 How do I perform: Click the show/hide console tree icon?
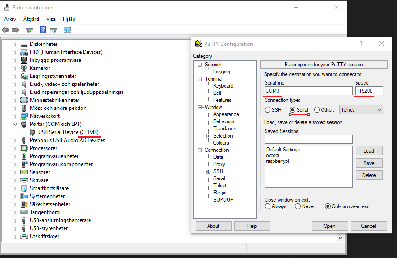point(29,30)
